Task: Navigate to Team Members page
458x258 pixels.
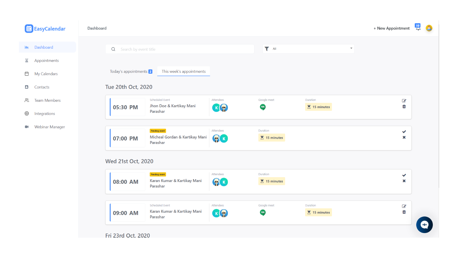Action: pyautogui.click(x=48, y=100)
